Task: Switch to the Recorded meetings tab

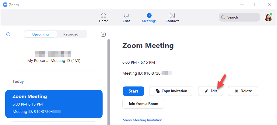Action: click(x=71, y=34)
